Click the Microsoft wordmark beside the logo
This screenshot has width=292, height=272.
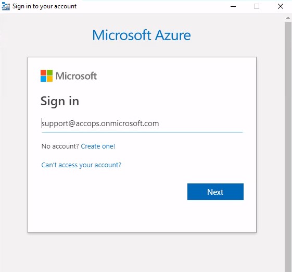[x=76, y=76]
